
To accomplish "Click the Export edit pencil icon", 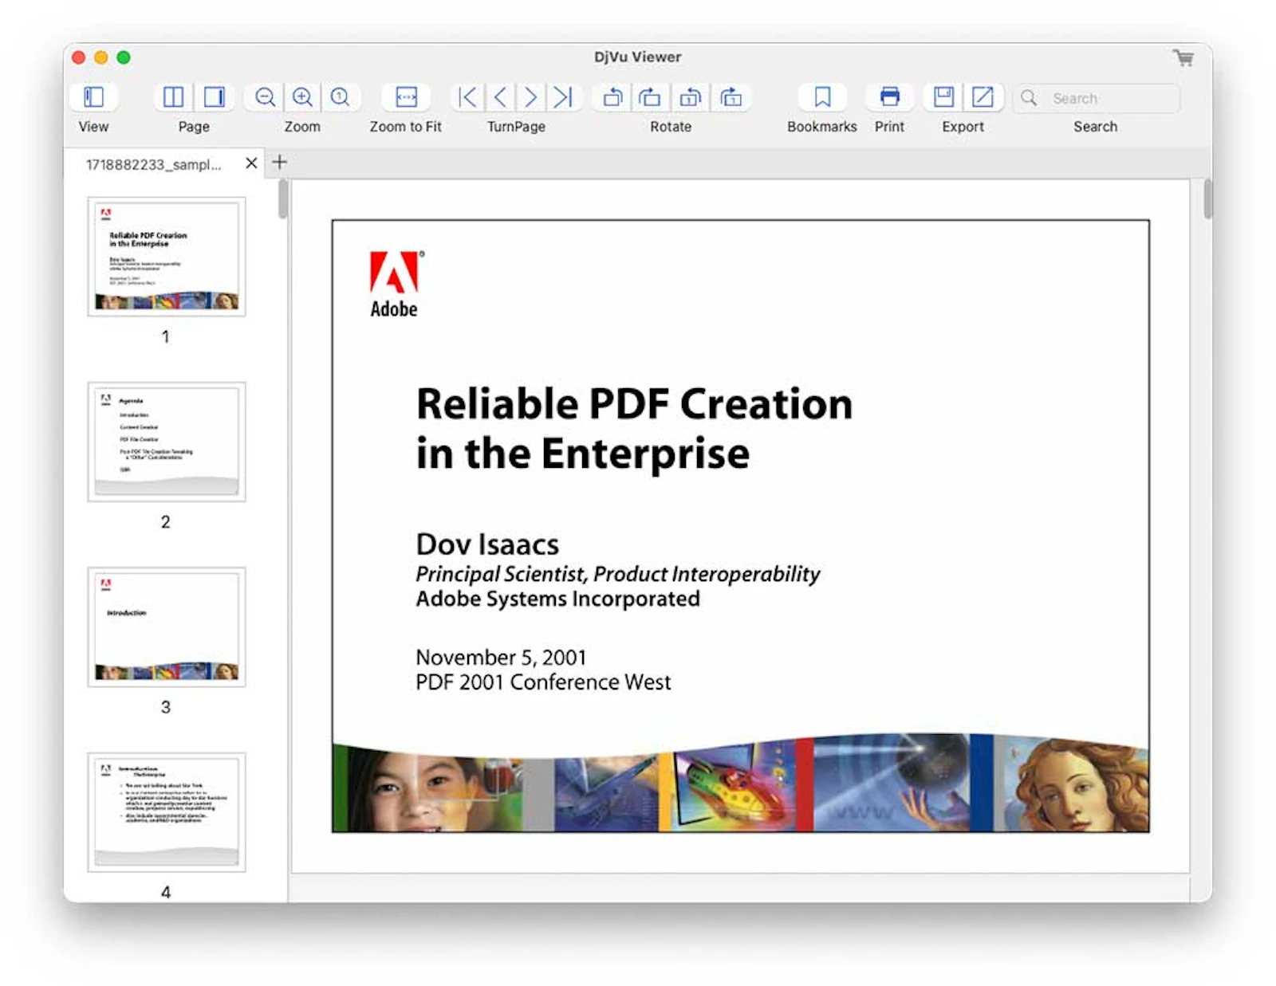I will (x=983, y=97).
